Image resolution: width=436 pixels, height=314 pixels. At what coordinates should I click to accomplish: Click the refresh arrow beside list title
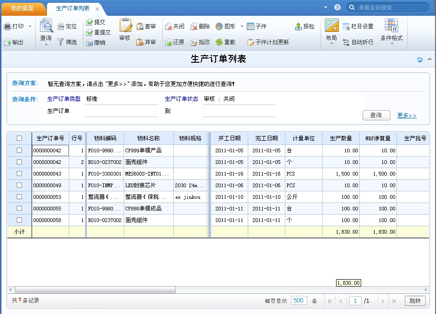(420, 59)
